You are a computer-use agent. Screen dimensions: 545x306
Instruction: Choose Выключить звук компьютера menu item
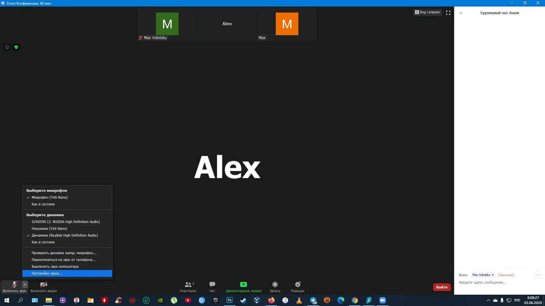pos(55,267)
